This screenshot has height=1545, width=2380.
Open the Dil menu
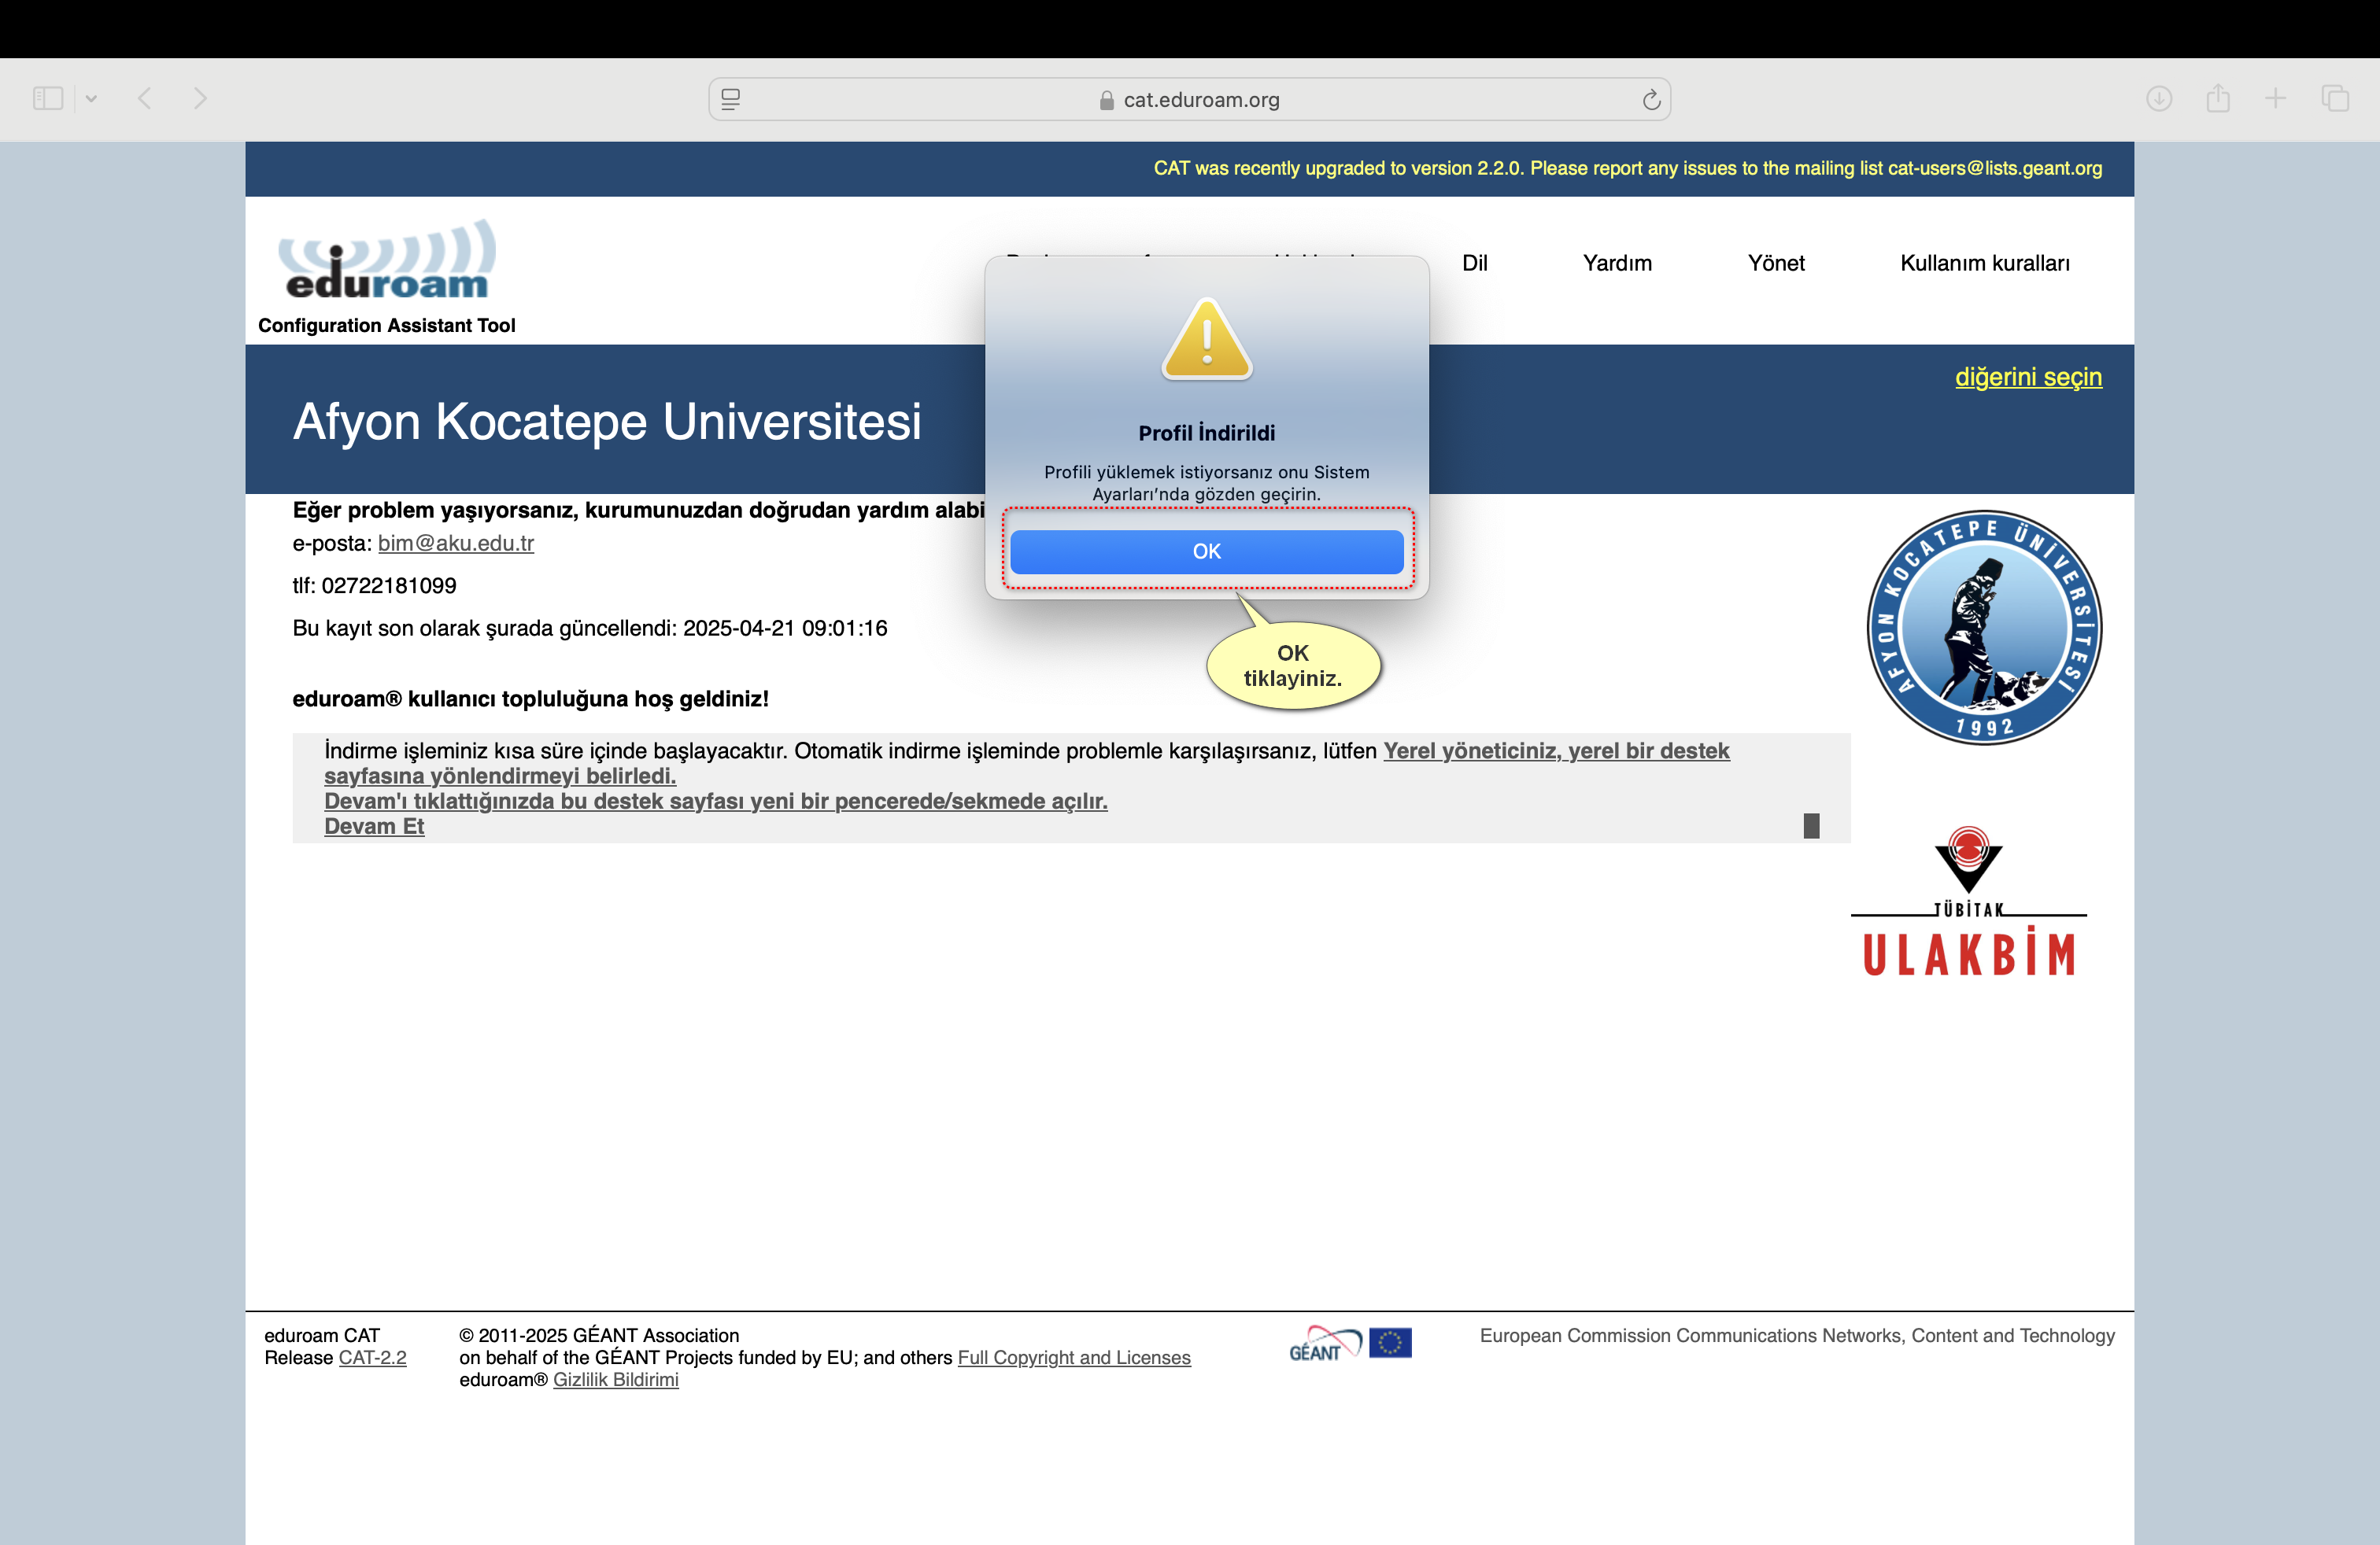(x=1474, y=263)
